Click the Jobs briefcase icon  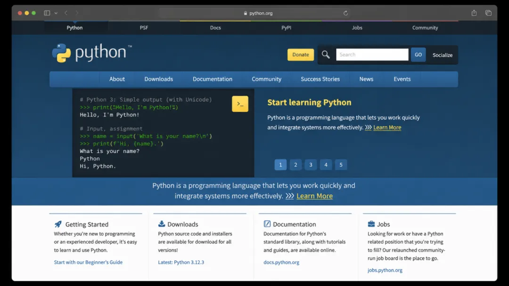371,224
